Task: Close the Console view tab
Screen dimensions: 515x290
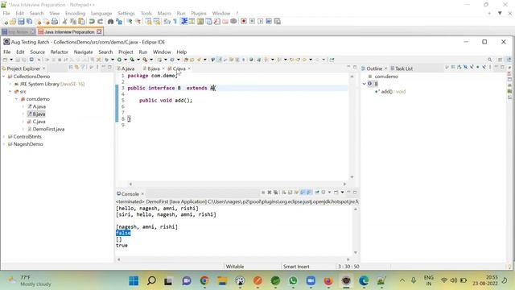Action: pyautogui.click(x=142, y=194)
